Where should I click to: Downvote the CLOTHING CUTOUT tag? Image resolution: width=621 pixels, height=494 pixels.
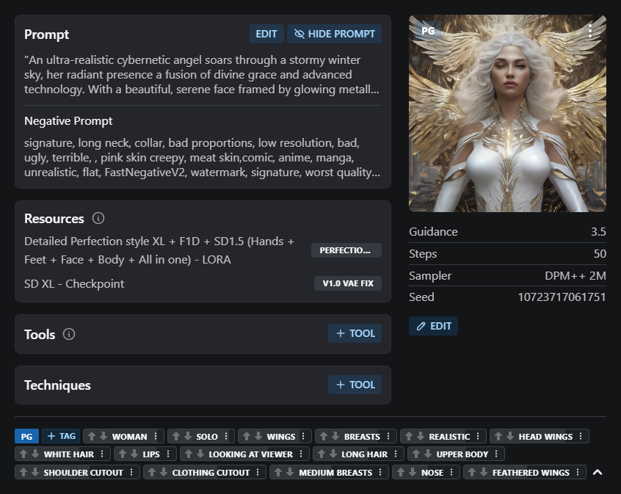click(x=164, y=472)
